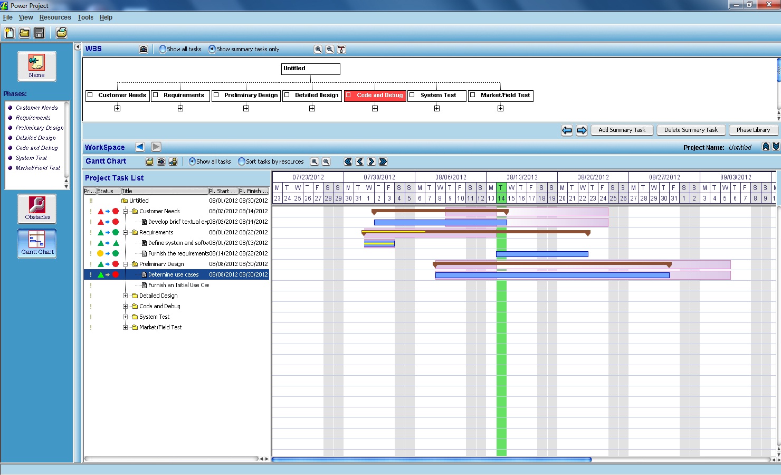781x475 pixels.
Task: Select 'Show summary tasks only' radio button
Action: click(212, 49)
